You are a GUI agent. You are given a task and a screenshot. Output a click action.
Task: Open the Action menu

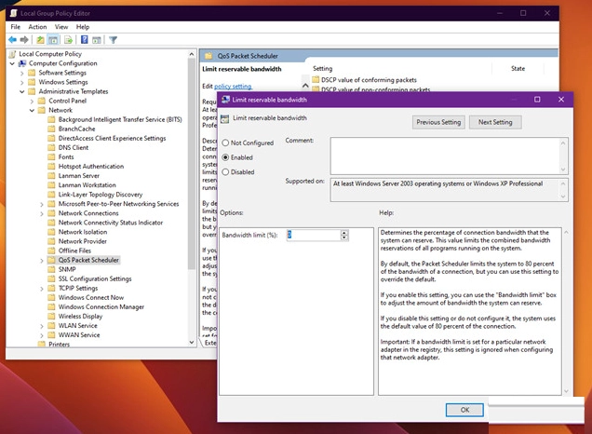pos(37,27)
